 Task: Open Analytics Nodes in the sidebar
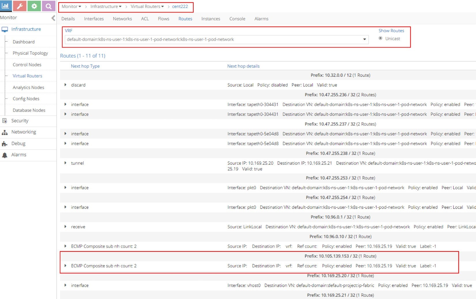tap(28, 87)
